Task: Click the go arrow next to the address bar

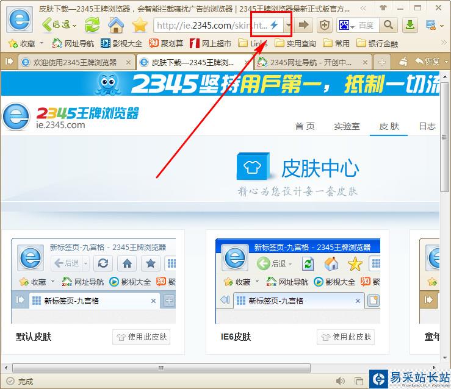Action: coord(303,25)
